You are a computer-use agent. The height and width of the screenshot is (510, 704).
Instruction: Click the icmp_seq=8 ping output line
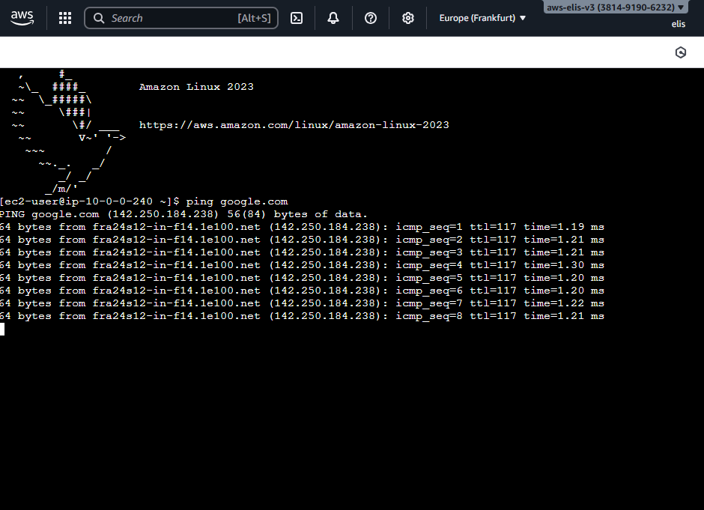click(302, 316)
